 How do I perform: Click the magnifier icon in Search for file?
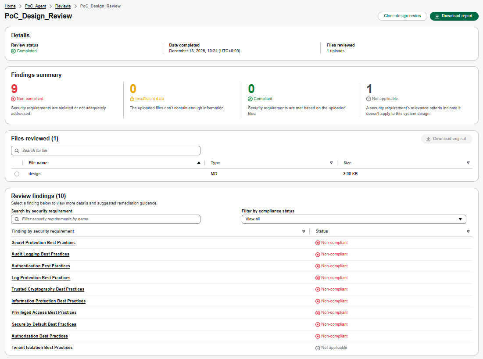(x=17, y=151)
